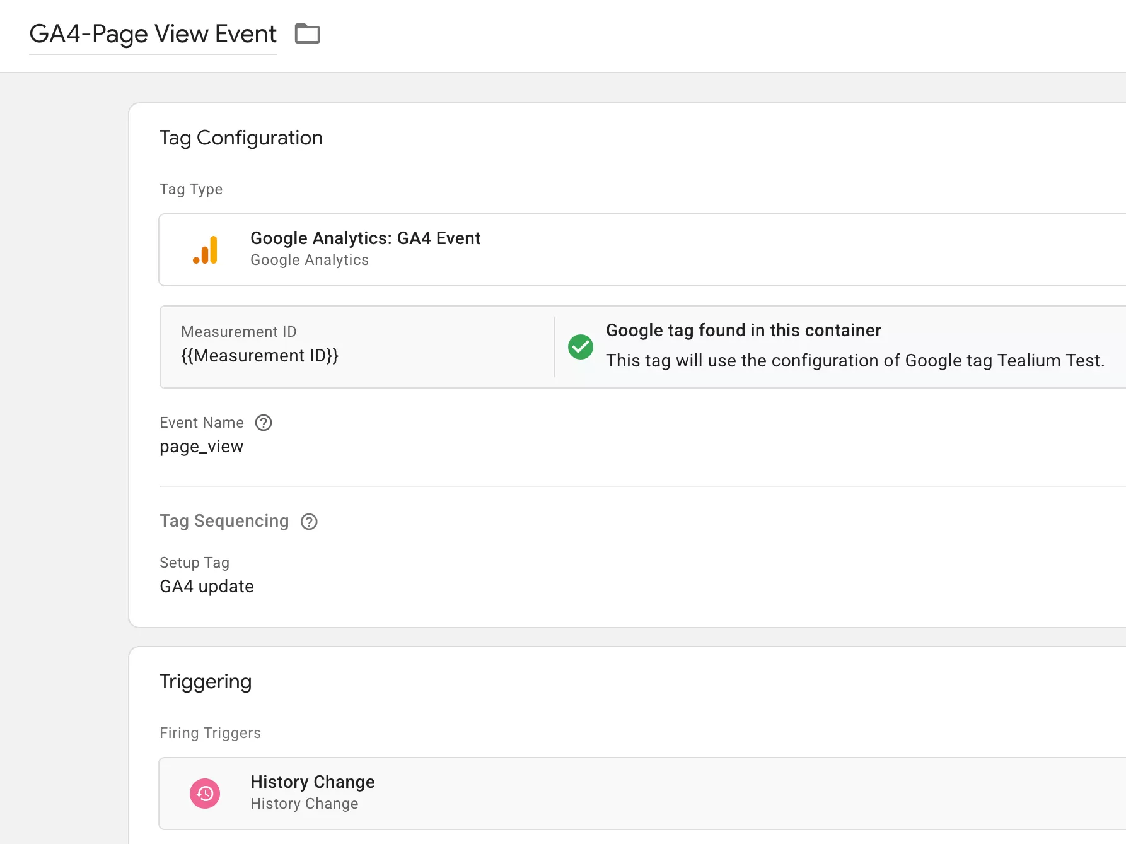Viewport: 1126px width, 844px height.
Task: Click the green checkmark status icon
Action: [581, 347]
